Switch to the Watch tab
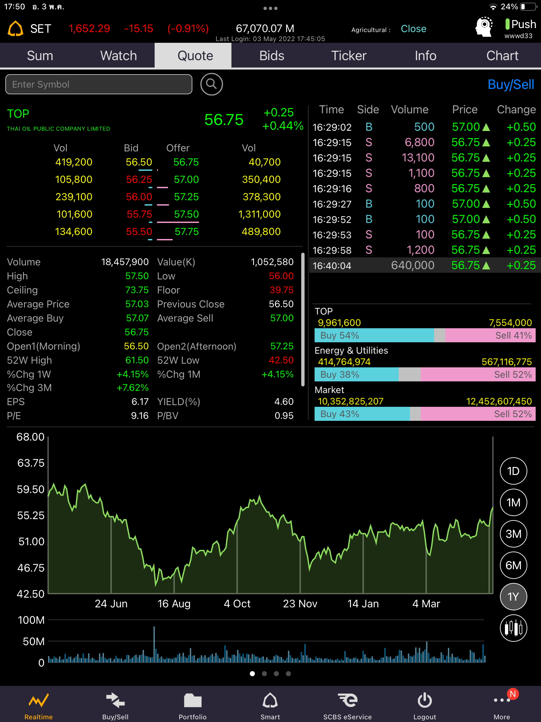The image size is (541, 722). pos(119,55)
